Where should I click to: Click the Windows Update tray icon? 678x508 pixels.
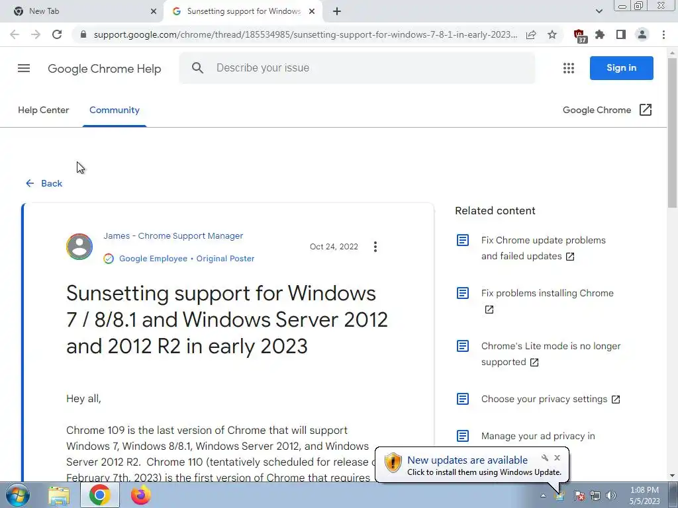(x=560, y=495)
